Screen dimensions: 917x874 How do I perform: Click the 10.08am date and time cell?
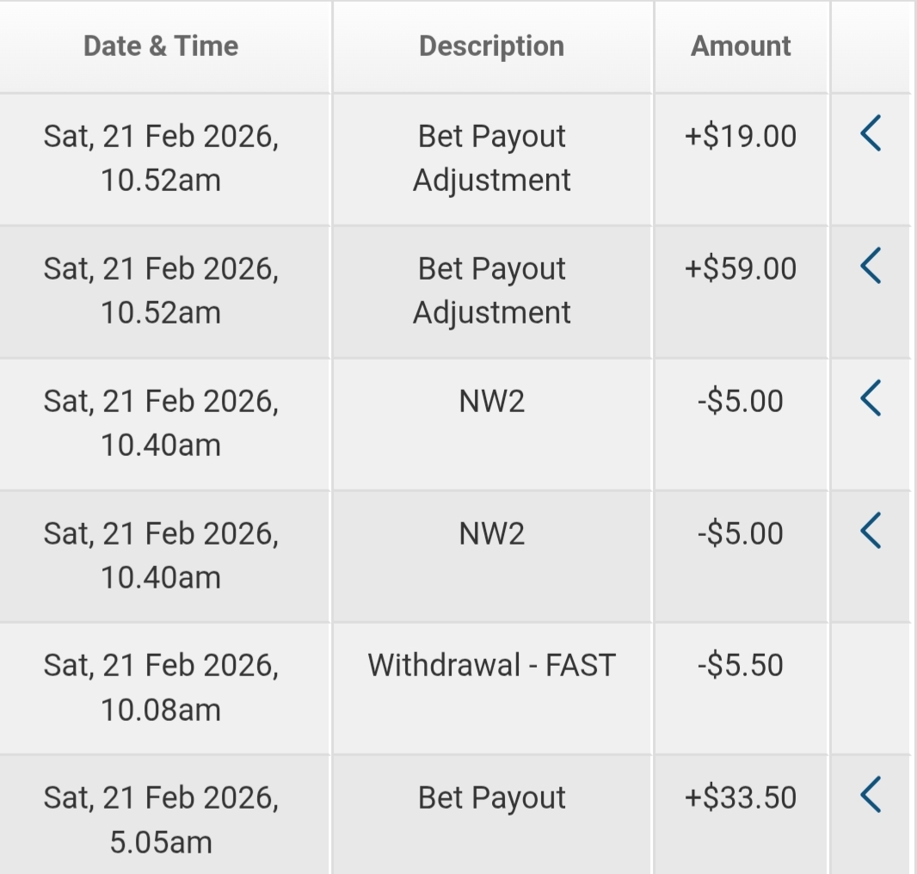161,687
